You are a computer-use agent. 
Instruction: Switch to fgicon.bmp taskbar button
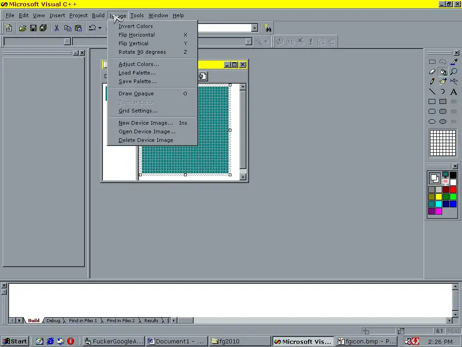[366, 342]
